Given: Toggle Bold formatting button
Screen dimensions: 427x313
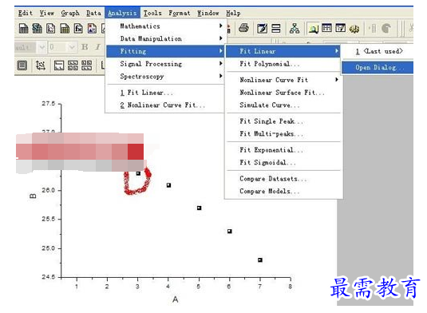Looking at the screenshot, I should coord(85,47).
